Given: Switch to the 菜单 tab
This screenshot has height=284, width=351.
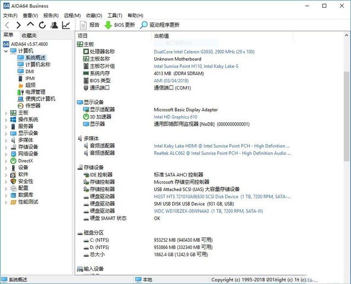Looking at the screenshot, I should tap(8, 35).
